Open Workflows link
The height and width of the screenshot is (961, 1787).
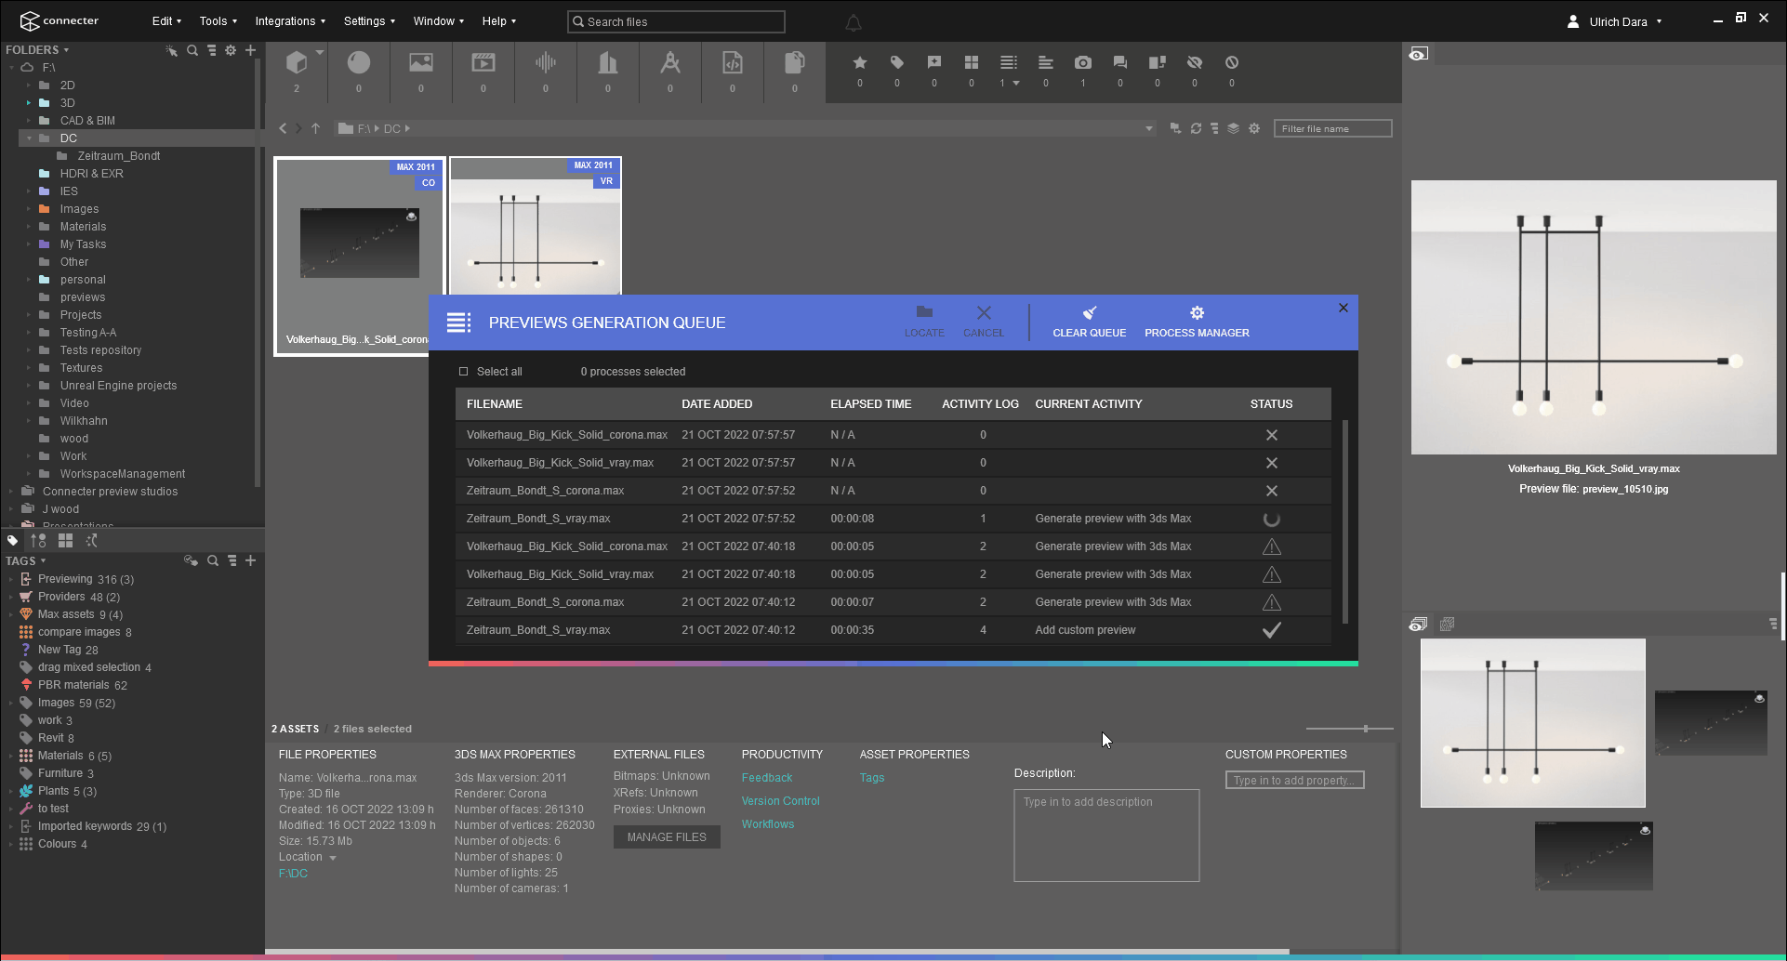pos(768,824)
